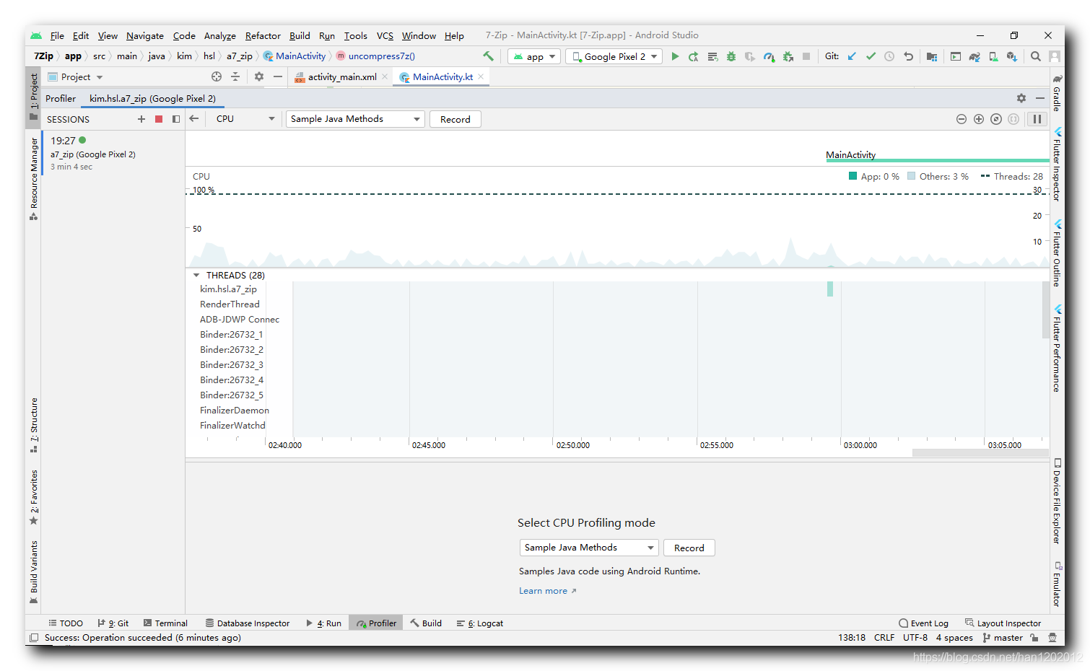Toggle the App legend in CPU chart
Screen dimensions: 1090x671
[874, 176]
